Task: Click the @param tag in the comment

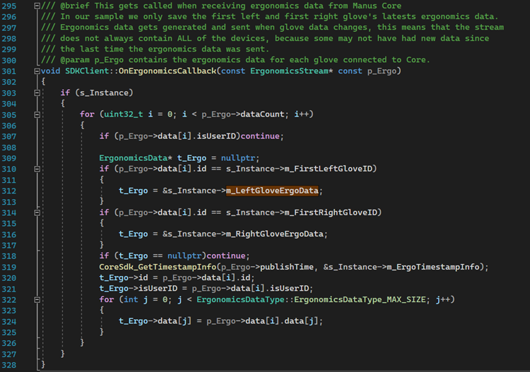Action: [75, 60]
